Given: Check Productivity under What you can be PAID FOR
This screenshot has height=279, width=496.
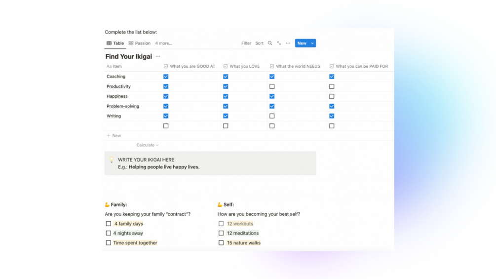Looking at the screenshot, I should coord(332,86).
